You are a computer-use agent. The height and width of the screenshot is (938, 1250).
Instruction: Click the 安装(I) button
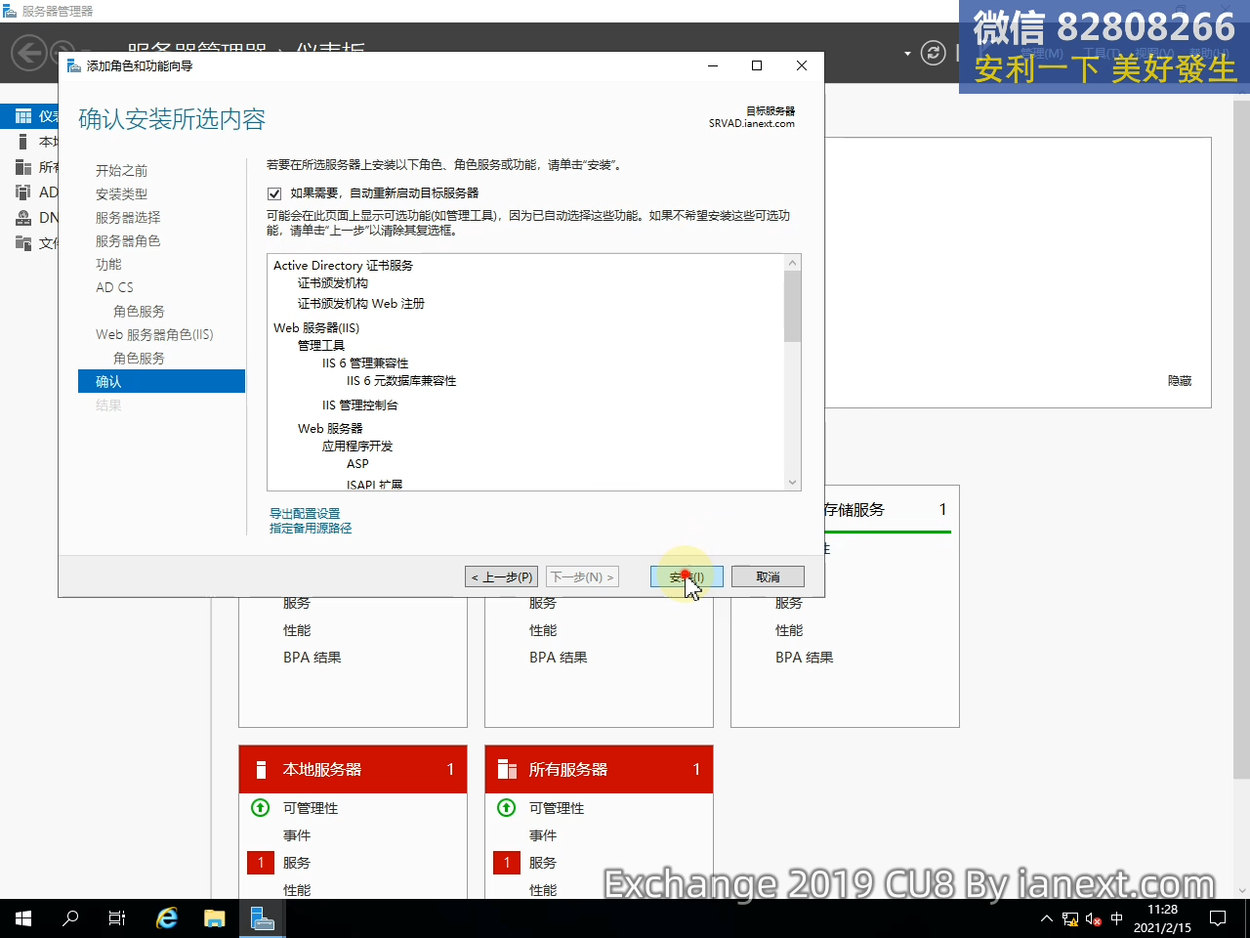687,576
